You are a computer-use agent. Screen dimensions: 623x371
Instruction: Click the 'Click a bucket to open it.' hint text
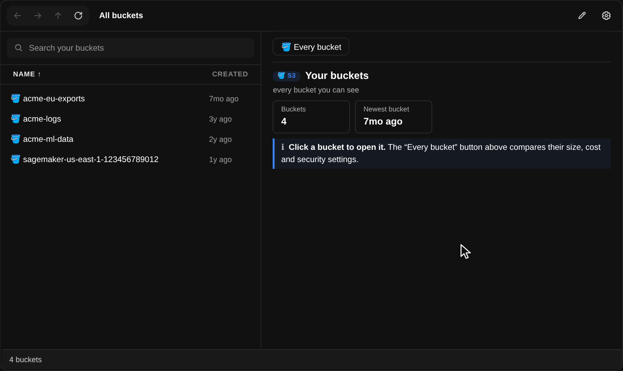point(337,147)
